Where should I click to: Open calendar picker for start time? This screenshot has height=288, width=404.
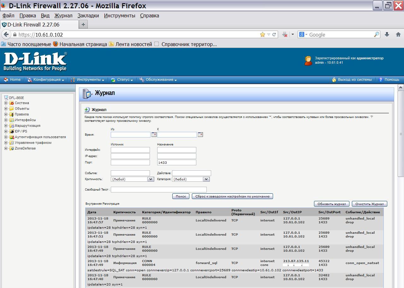pos(154,135)
